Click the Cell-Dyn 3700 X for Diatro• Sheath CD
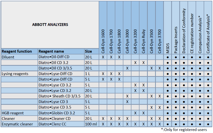 [x=159, y=96]
